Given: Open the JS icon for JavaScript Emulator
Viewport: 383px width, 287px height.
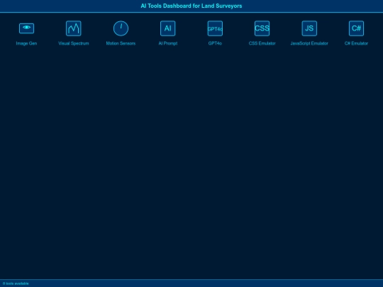Looking at the screenshot, I should tap(309, 28).
